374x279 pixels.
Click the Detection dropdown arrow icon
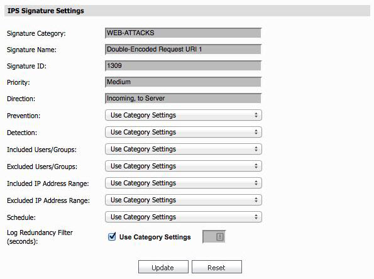(x=256, y=132)
